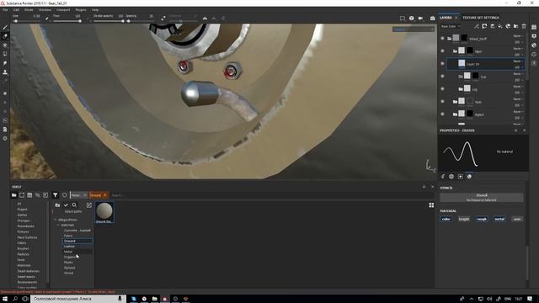Toggle the metal material channel
This screenshot has height=303, width=539.
(499, 219)
